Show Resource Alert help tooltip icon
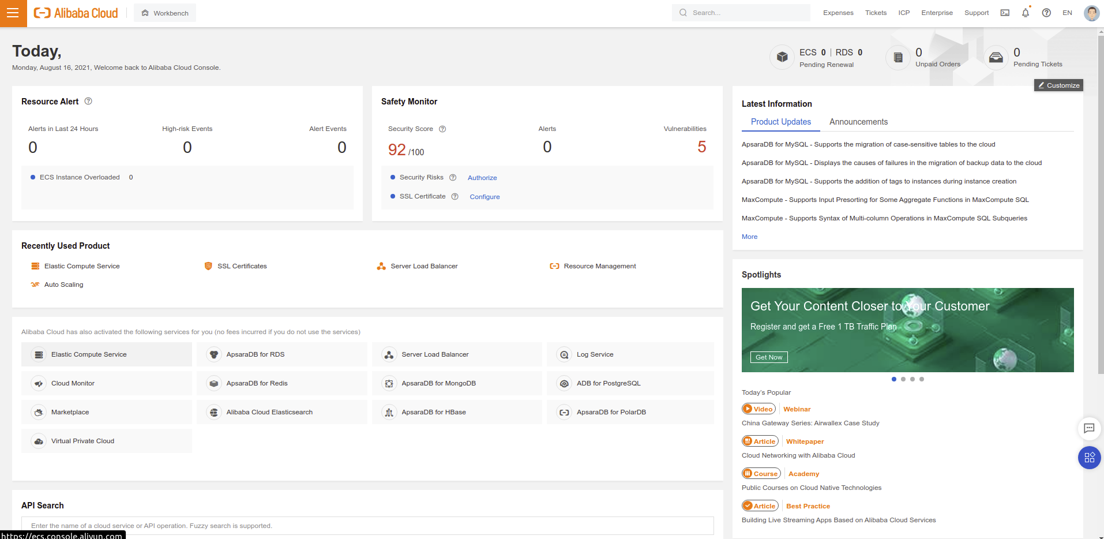Viewport: 1104px width, 539px height. pyautogui.click(x=88, y=101)
